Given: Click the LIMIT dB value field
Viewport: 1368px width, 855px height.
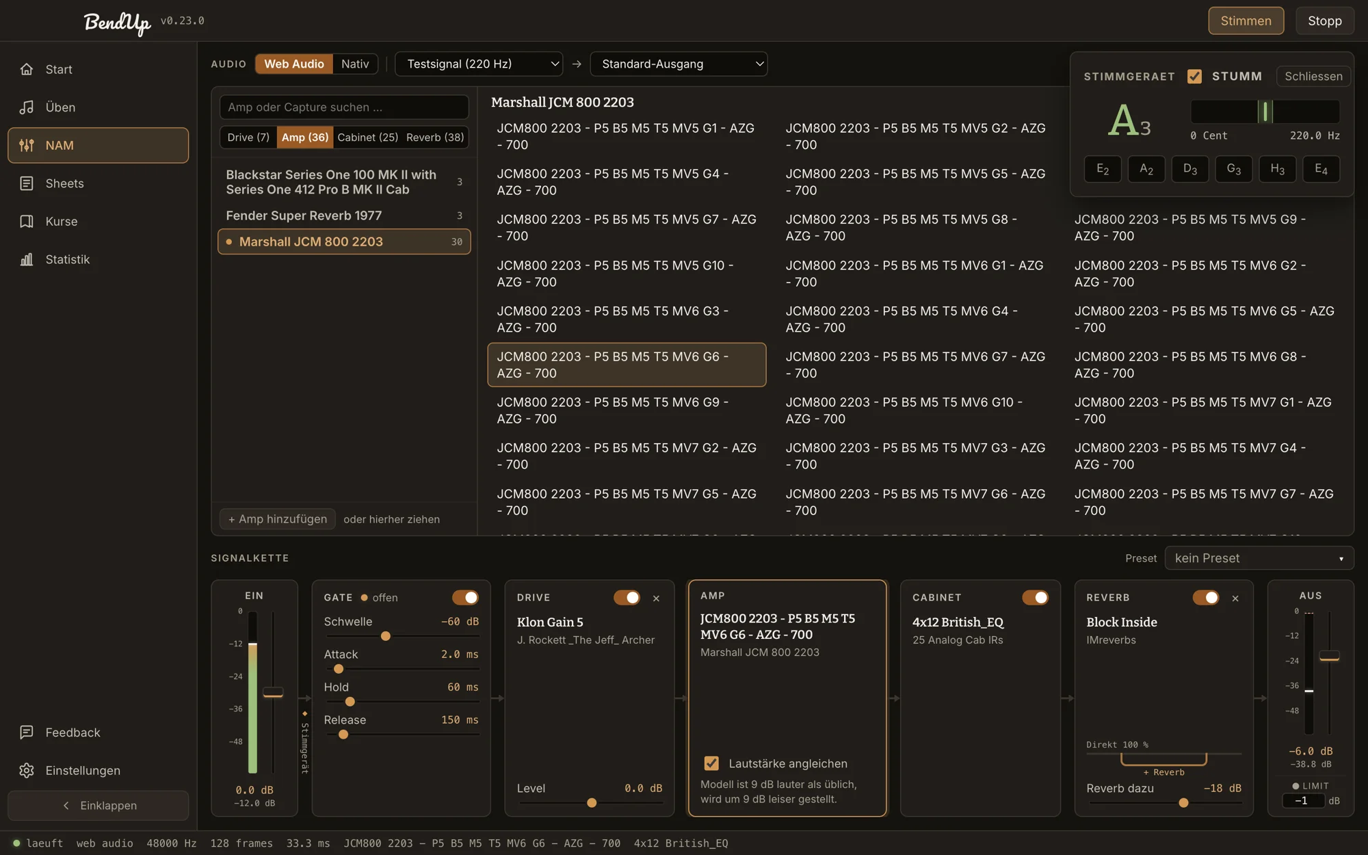Looking at the screenshot, I should click(1303, 801).
